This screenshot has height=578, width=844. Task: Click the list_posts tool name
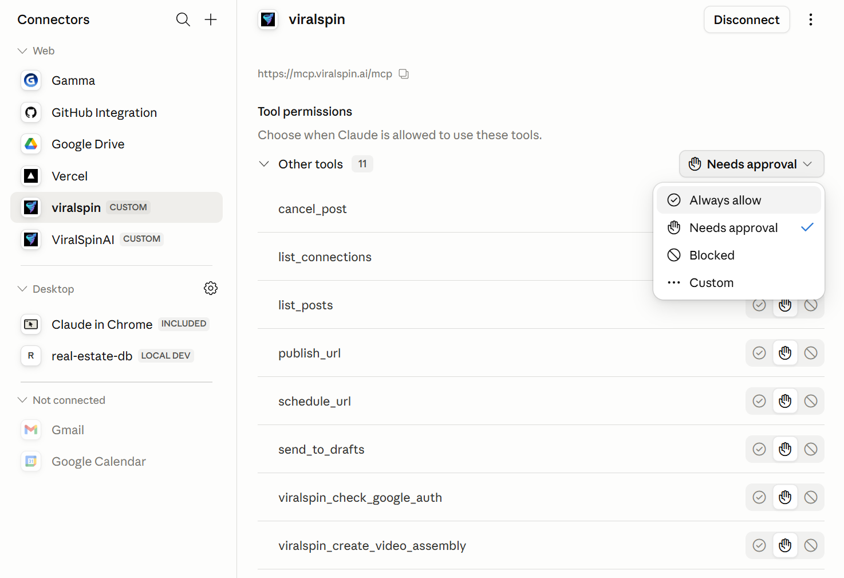(x=305, y=305)
